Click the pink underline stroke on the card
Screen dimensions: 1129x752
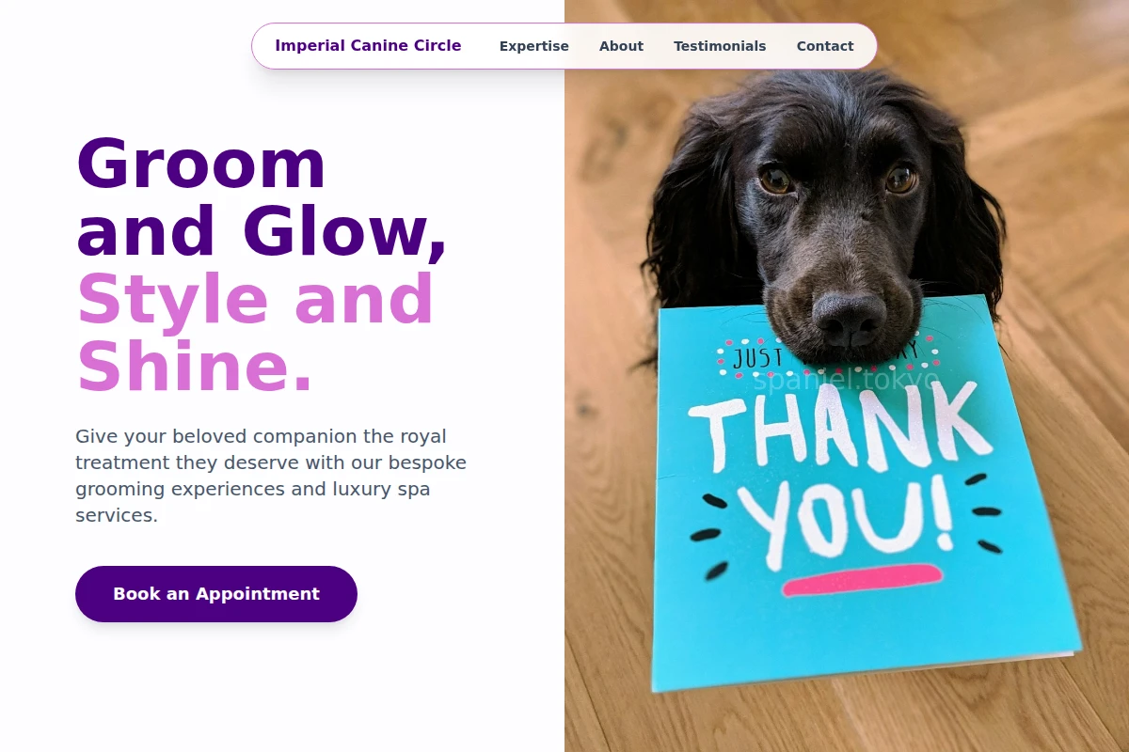(x=862, y=579)
